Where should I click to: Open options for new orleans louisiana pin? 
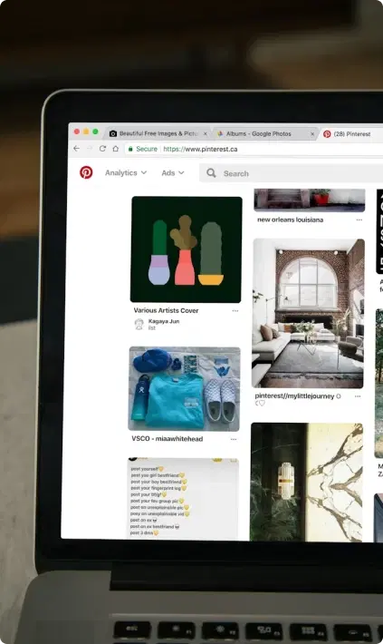click(x=359, y=220)
